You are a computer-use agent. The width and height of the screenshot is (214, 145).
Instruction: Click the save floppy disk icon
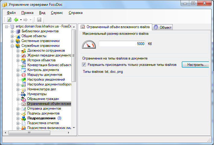pyautogui.click(x=39, y=20)
